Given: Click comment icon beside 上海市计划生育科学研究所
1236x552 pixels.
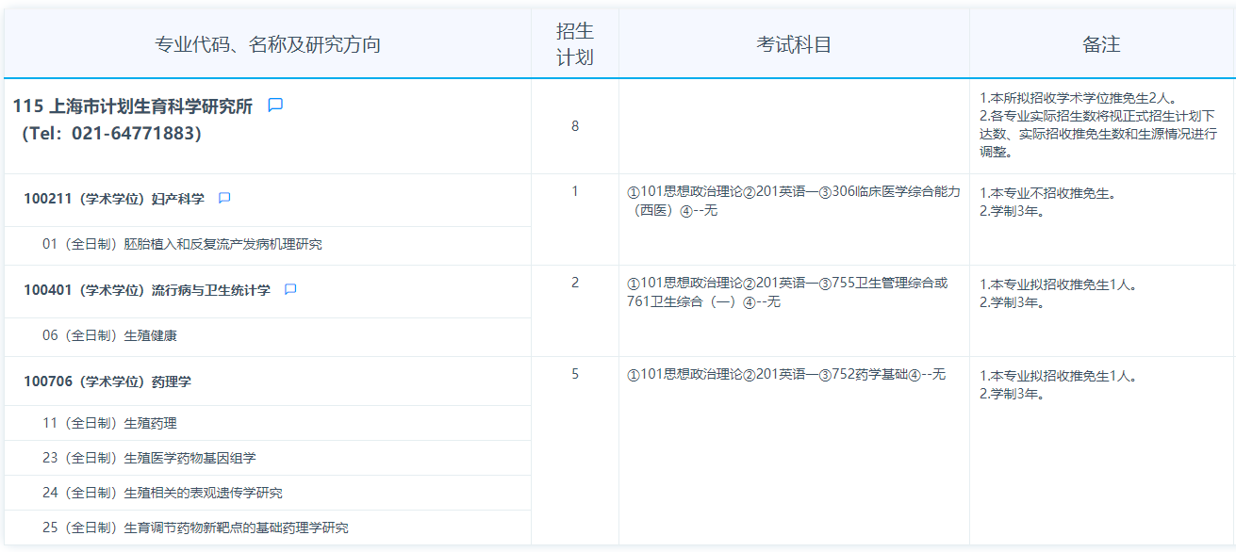Looking at the screenshot, I should (275, 106).
